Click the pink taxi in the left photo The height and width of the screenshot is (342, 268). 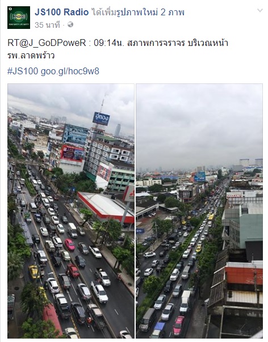[69, 244]
